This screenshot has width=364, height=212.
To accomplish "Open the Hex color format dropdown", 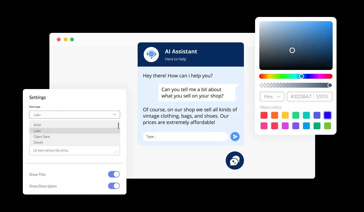I will [272, 96].
